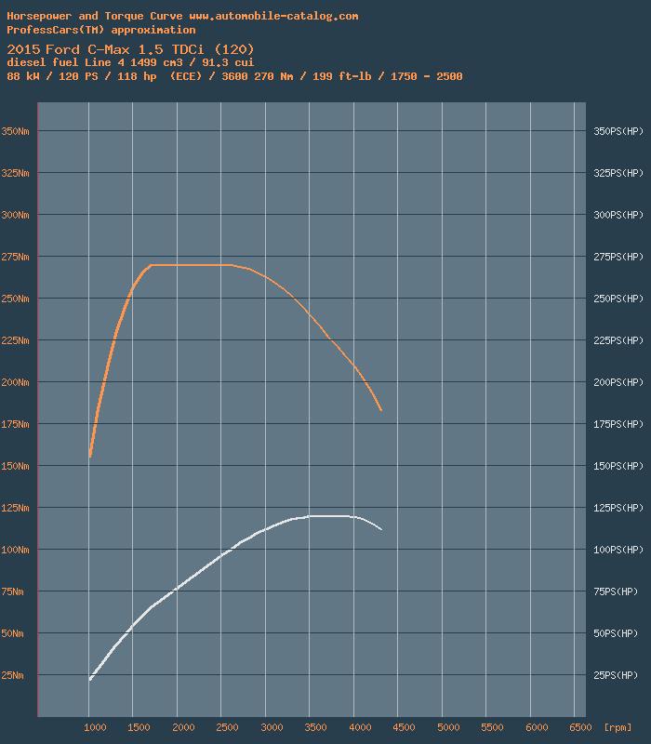
Task: Click the 5000 rpm axis label
Action: coord(448,727)
